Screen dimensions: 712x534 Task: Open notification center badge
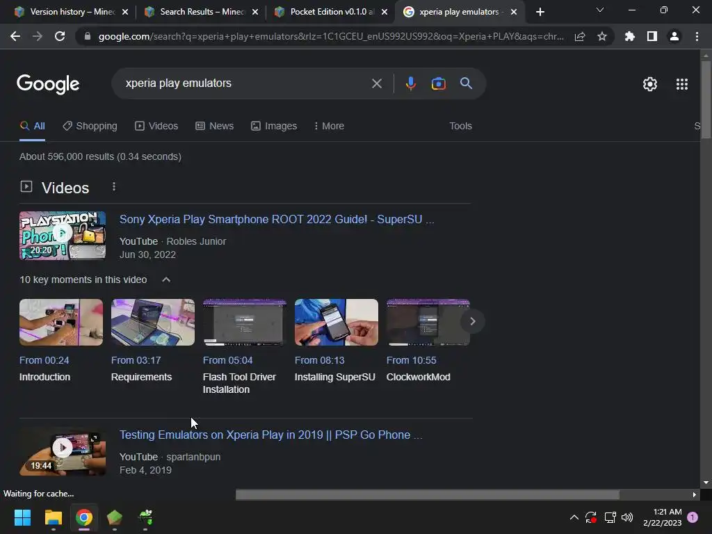click(693, 517)
